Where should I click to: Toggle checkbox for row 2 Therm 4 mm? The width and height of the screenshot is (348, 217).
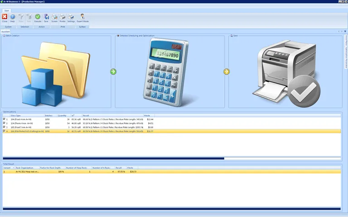click(x=4, y=123)
